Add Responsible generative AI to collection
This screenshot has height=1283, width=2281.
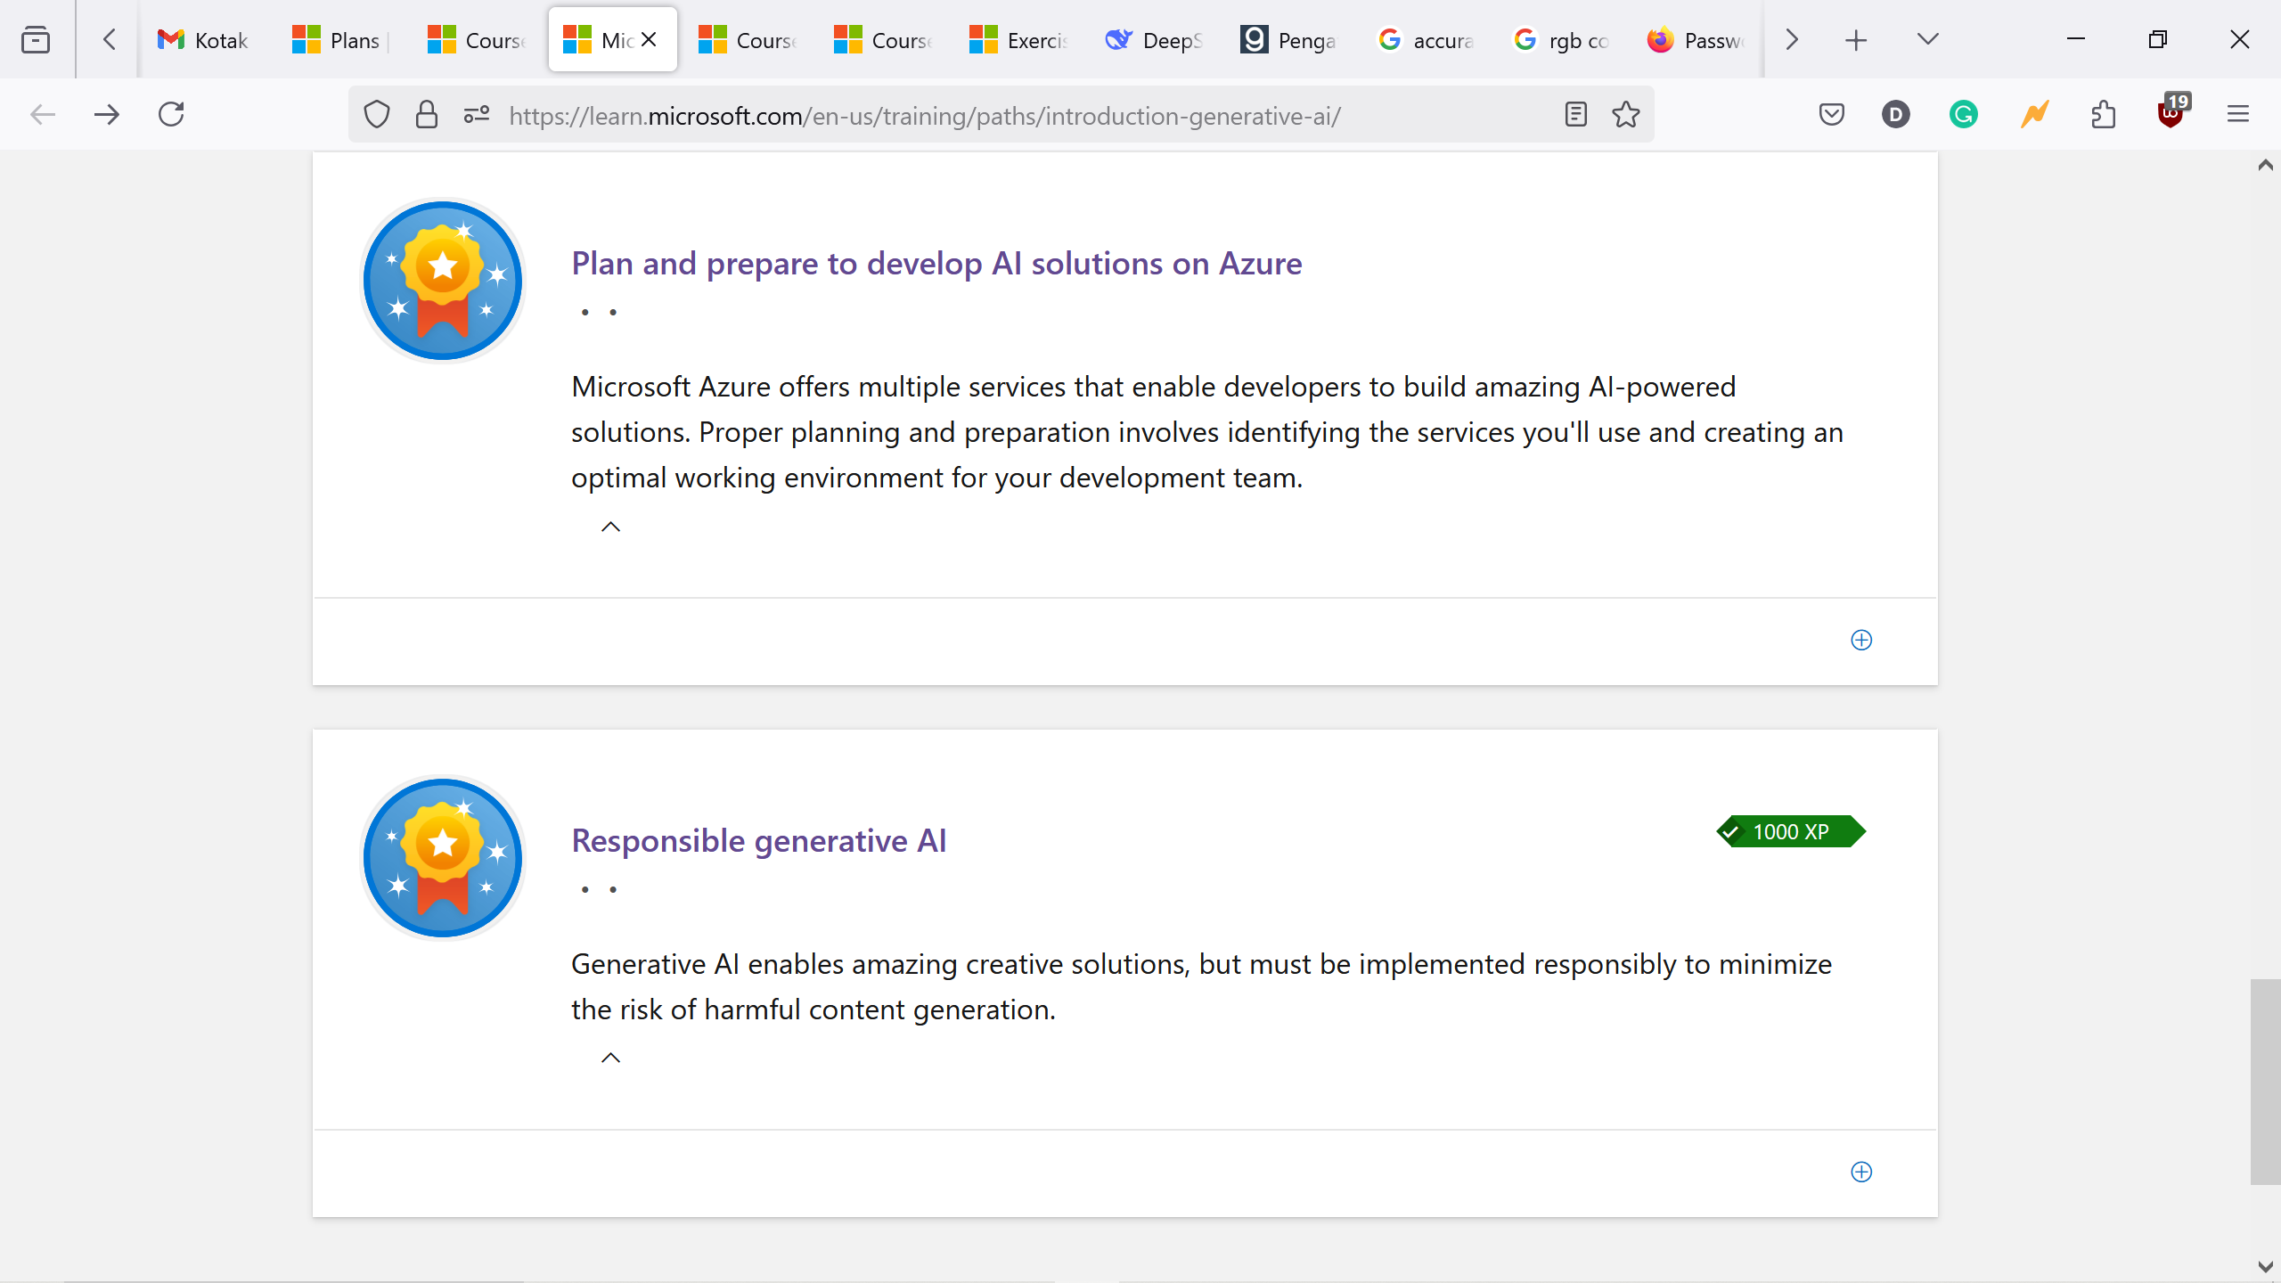click(1861, 1172)
